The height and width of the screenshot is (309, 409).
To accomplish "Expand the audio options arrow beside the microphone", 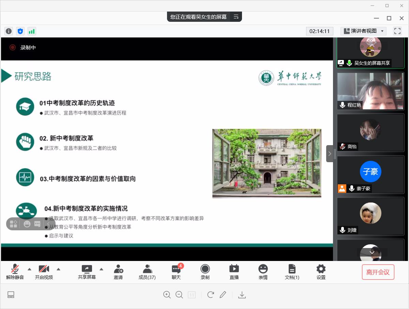I will tap(29, 269).
